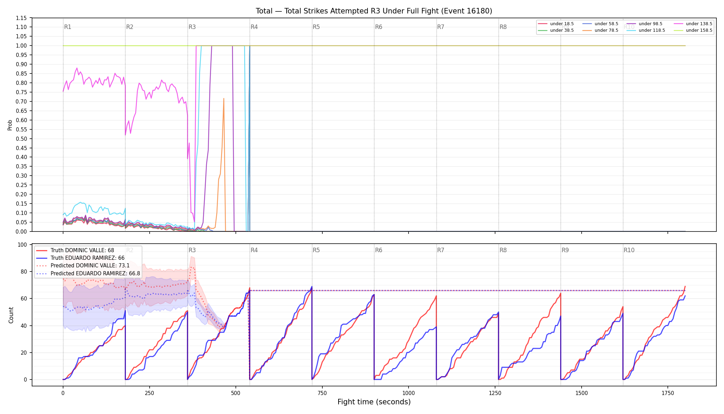
Task: Click the 'under 98.5' legend entry
Action: (x=645, y=24)
